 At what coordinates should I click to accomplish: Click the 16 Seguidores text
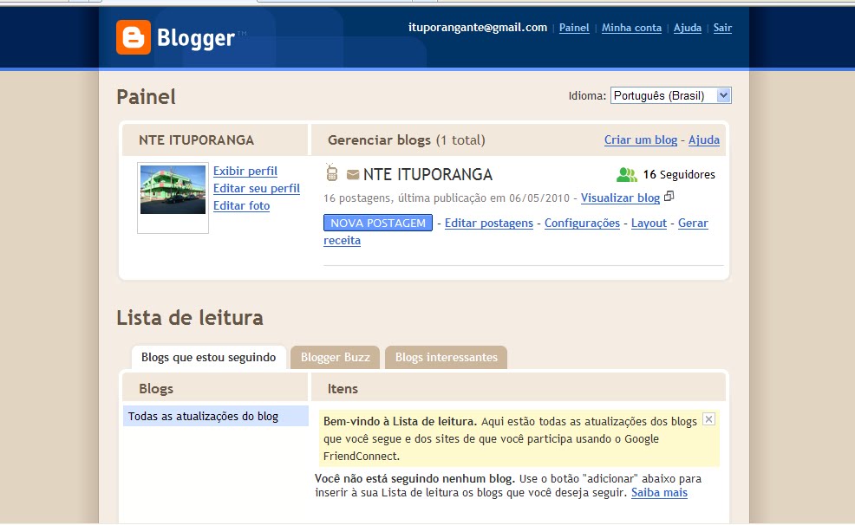coord(679,174)
